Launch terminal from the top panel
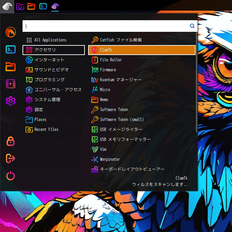The height and width of the screenshot is (232, 232). pyautogui.click(x=43, y=6)
